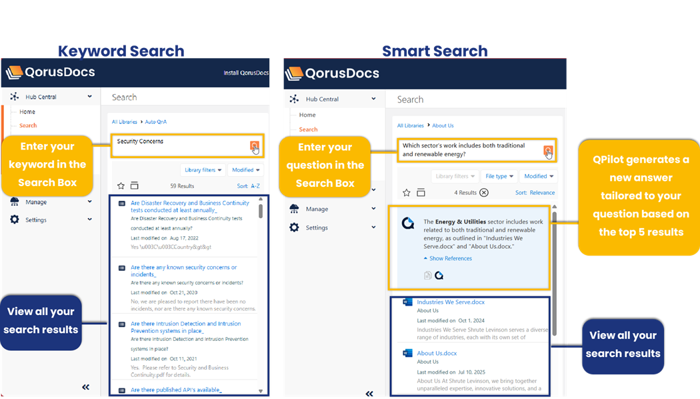Viewport: 700px width, 399px height.
Task: Click the card view icon in the Smart Search panel
Action: [x=421, y=193]
